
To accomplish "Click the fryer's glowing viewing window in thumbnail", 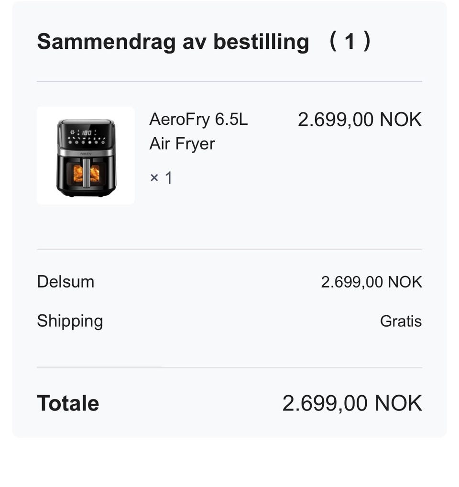I will click(78, 173).
